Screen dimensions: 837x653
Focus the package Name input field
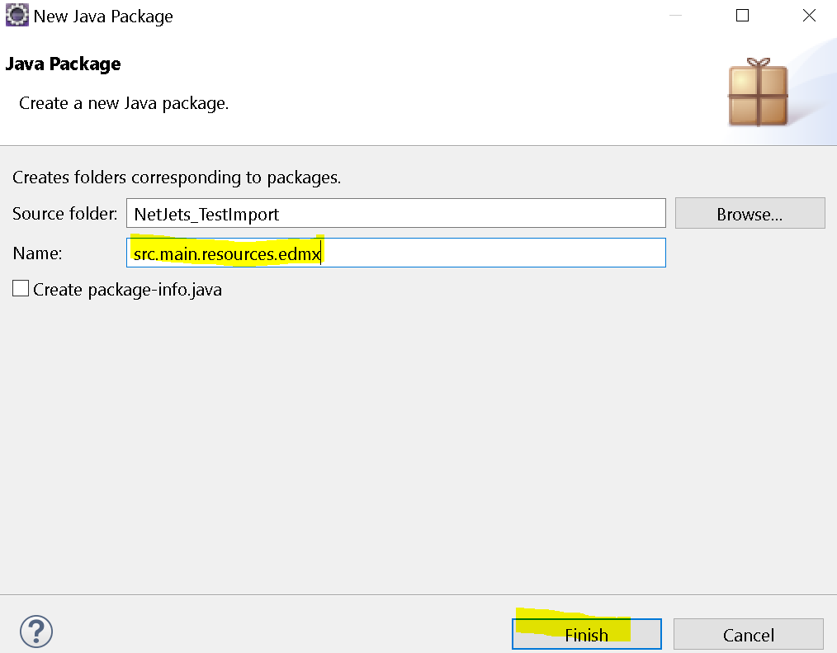coord(396,253)
